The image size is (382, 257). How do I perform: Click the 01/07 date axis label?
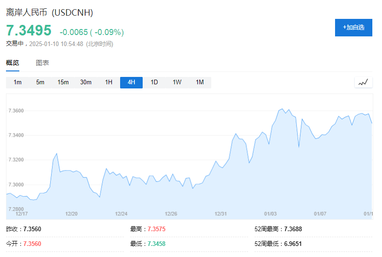tap(320, 214)
